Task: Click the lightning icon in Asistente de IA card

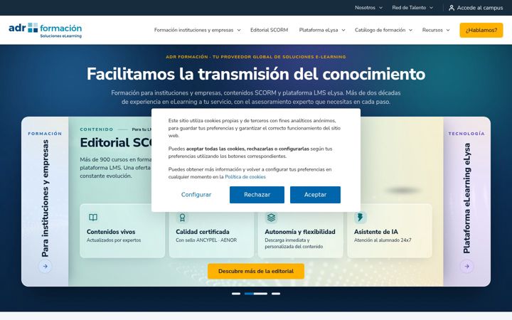Action: pos(360,218)
